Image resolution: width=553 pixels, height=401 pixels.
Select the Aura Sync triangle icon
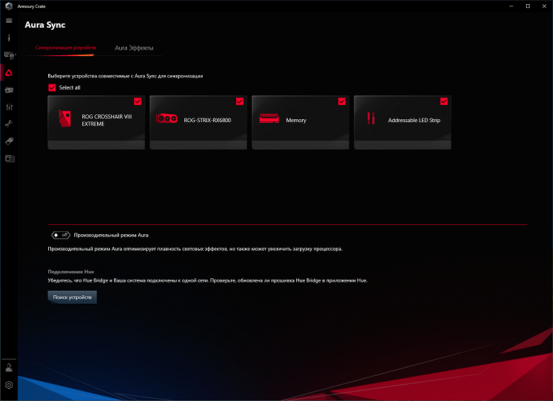(x=9, y=72)
